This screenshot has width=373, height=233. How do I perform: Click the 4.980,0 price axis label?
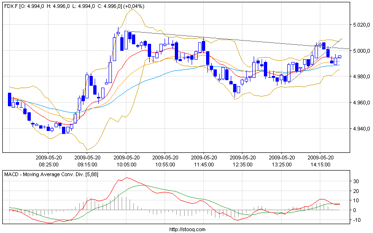tap(361, 76)
